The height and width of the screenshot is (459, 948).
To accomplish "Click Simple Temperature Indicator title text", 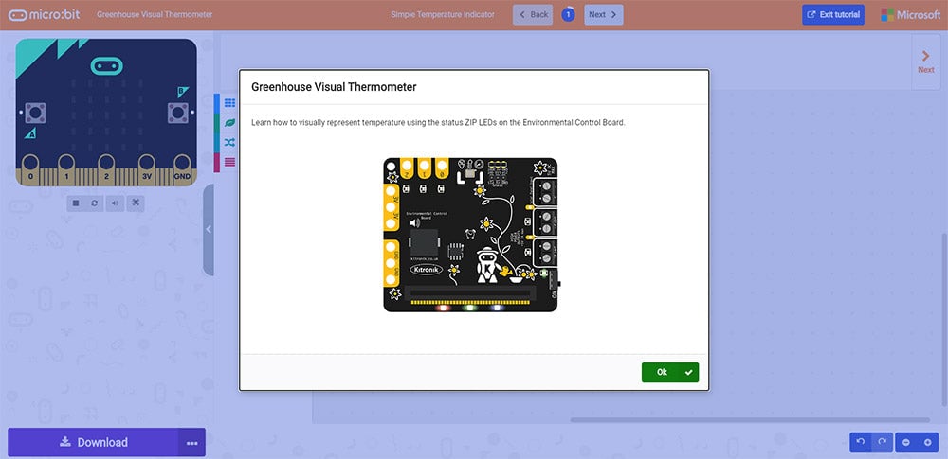I will click(x=443, y=14).
